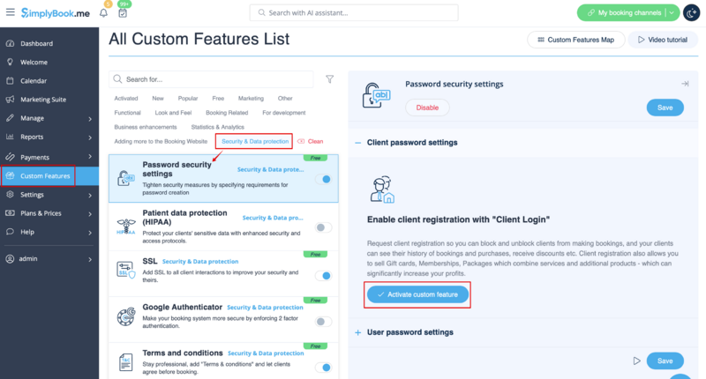Filter by the Marketing tag
Screen dimensions: 706x379
click(251, 99)
